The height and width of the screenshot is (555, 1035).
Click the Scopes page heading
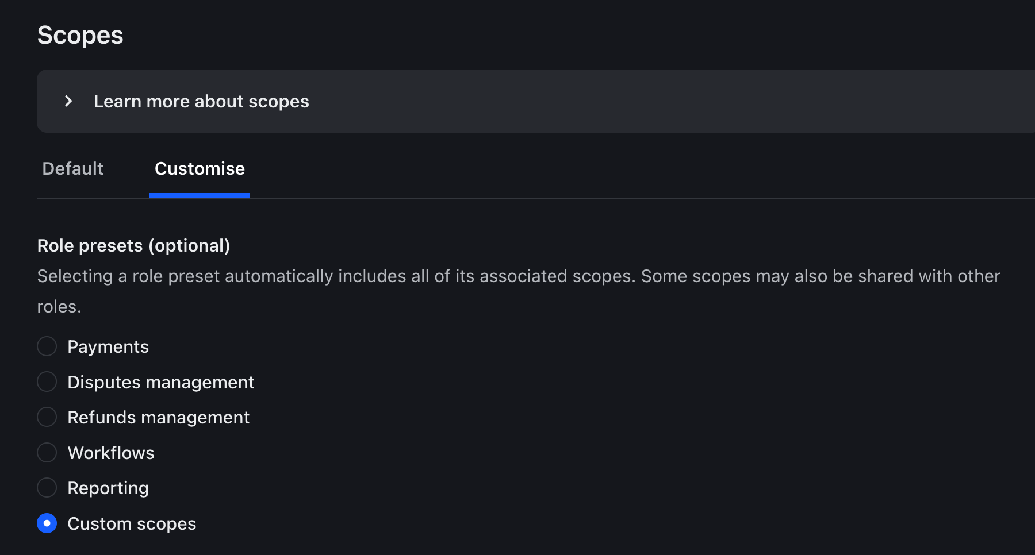click(x=80, y=35)
